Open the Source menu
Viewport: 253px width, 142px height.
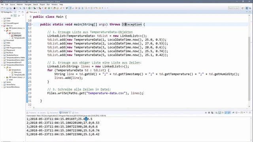[x=12, y=4]
